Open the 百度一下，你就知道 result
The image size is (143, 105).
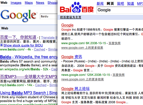coord(18,37)
